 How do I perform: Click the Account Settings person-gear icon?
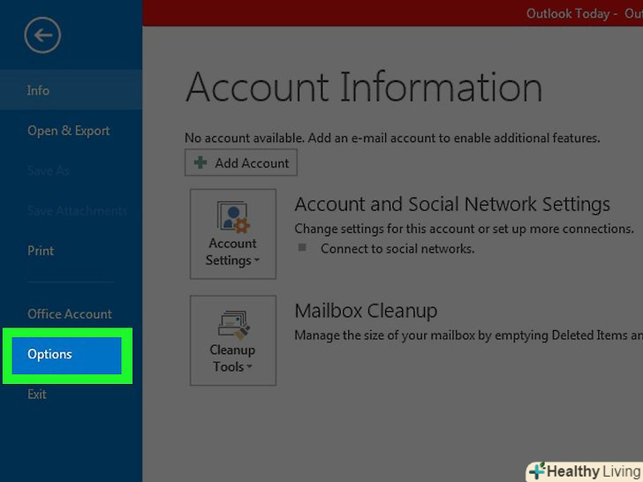[x=233, y=217]
